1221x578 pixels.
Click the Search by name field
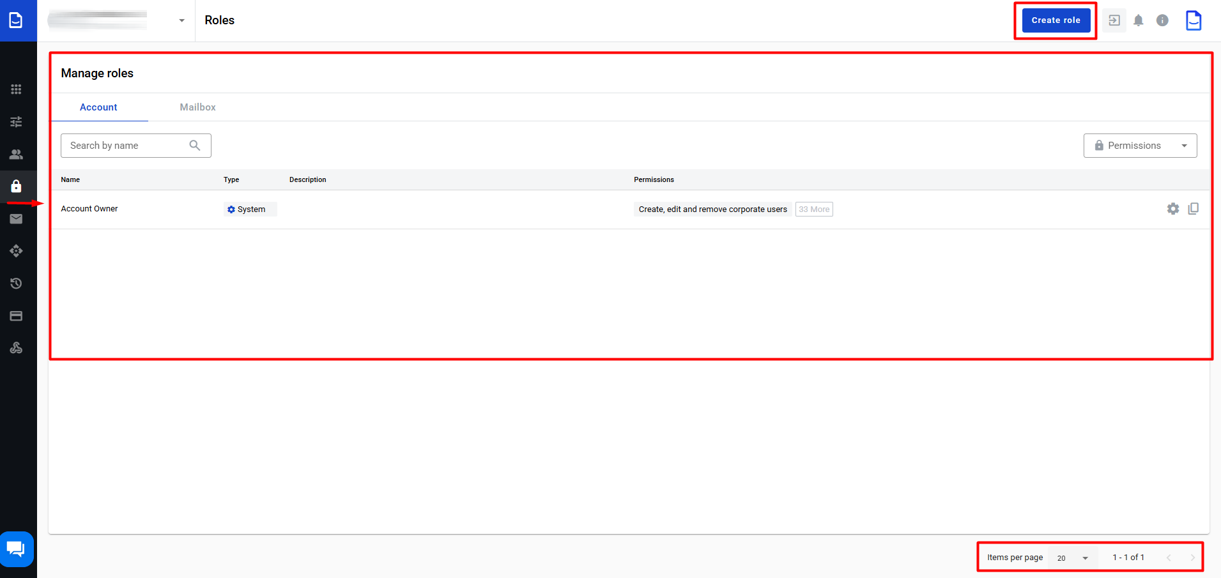click(128, 146)
